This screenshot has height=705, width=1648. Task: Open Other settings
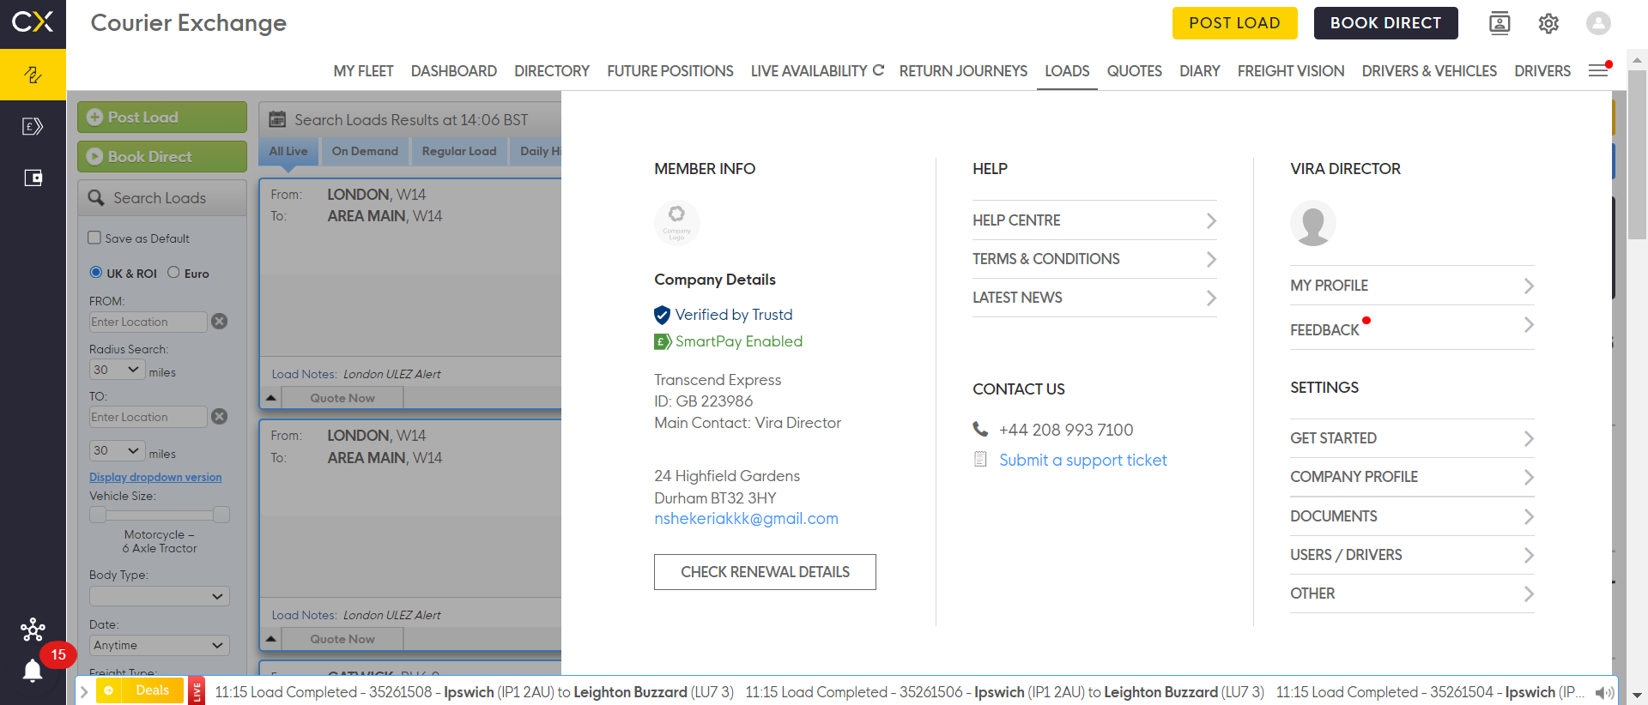point(1412,594)
